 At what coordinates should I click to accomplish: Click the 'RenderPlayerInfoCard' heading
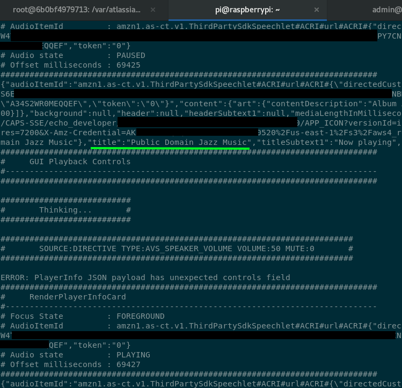point(78,297)
